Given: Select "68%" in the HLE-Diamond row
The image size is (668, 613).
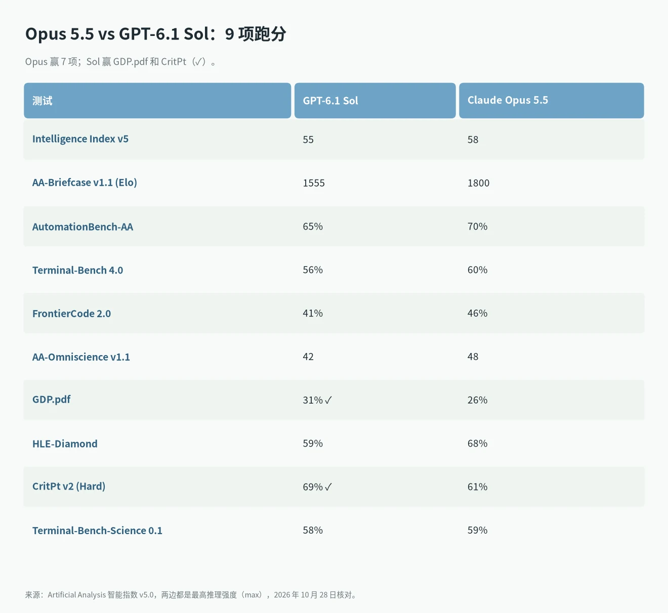Looking at the screenshot, I should point(477,444).
